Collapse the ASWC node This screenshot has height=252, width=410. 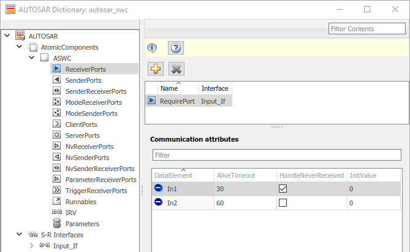[32, 58]
